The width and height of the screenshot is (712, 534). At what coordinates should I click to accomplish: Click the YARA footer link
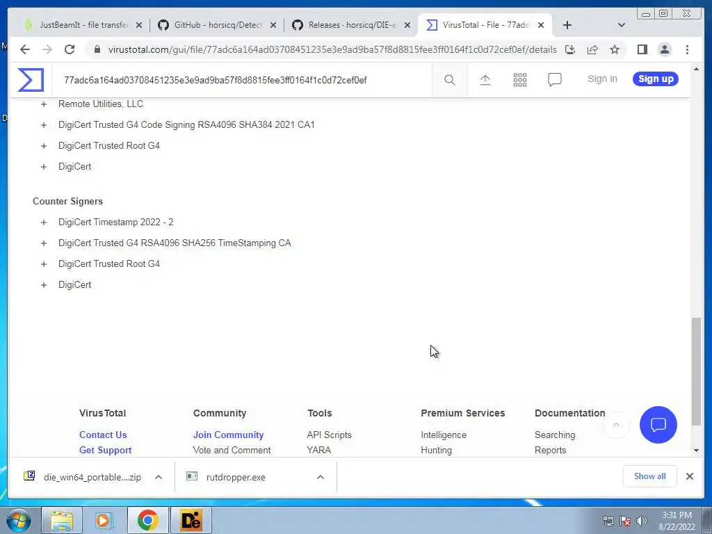[x=318, y=450]
